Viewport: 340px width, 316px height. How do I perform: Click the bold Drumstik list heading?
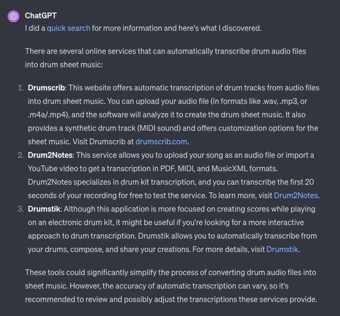coord(44,209)
